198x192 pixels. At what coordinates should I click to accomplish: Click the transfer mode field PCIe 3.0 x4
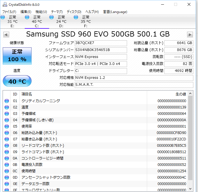[101, 64]
